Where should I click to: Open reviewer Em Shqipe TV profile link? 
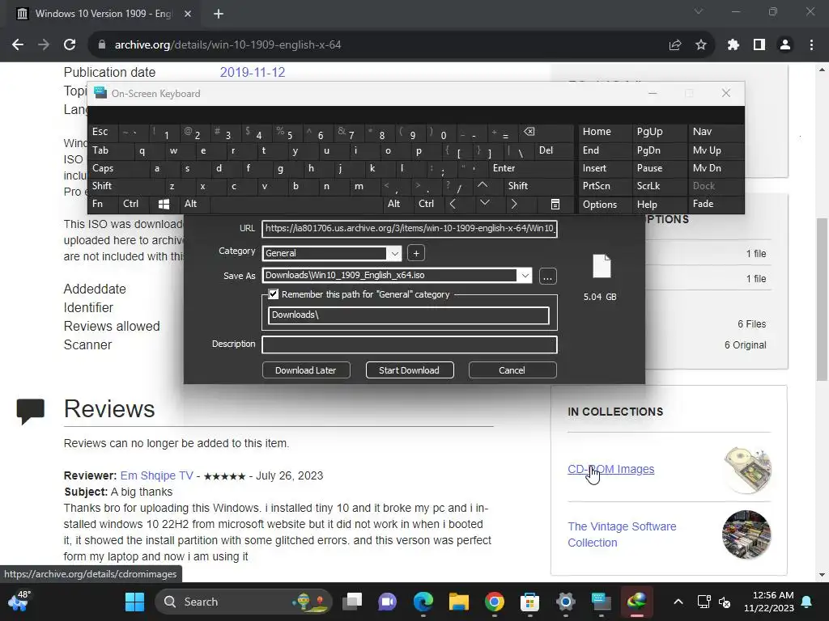(x=156, y=475)
